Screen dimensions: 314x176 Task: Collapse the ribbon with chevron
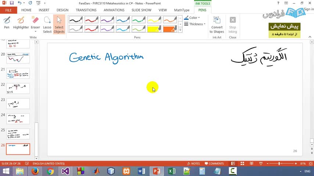pyautogui.click(x=310, y=37)
